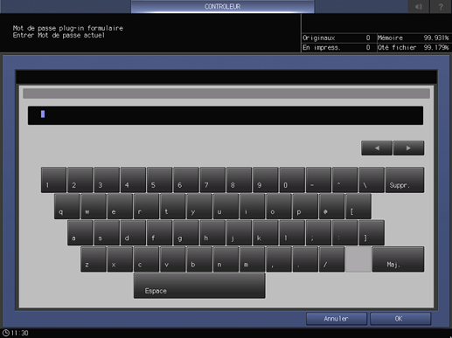The image size is (452, 338).
Task: Click the password input field
Action: pos(226,115)
